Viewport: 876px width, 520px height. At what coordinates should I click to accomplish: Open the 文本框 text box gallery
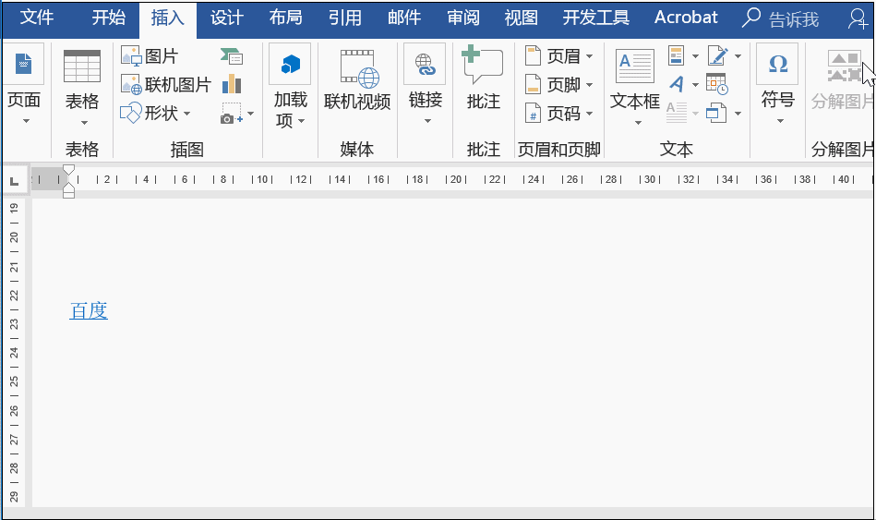pyautogui.click(x=635, y=87)
